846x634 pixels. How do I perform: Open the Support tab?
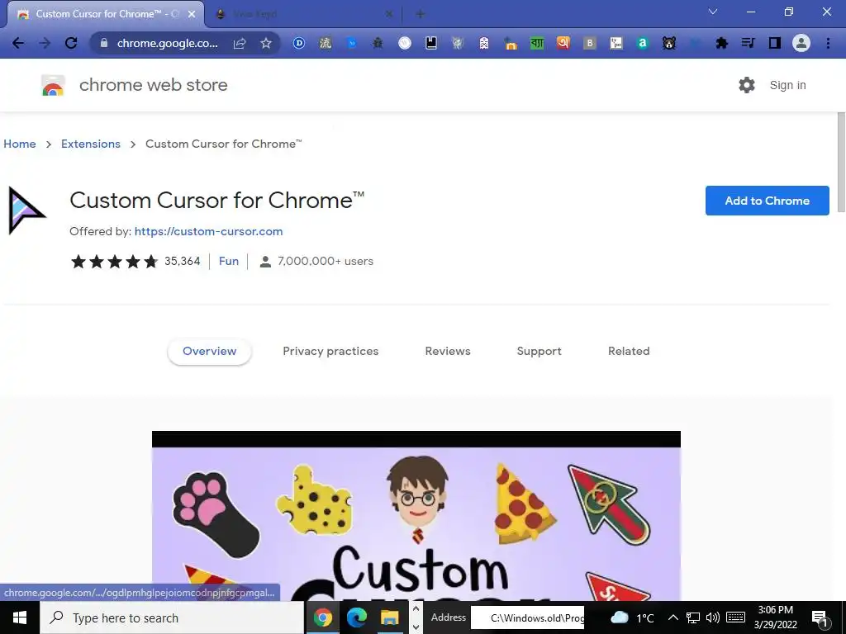(x=539, y=351)
